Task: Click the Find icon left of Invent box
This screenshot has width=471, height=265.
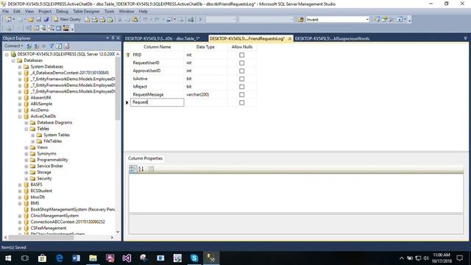Action: pos(300,20)
